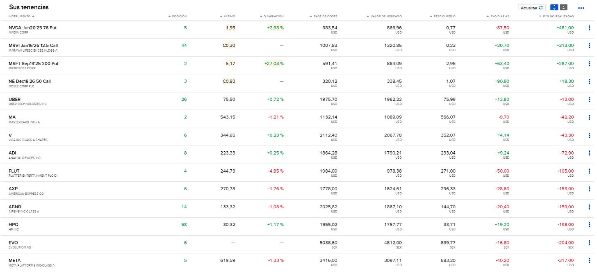
Task: Click the 'Sus tenencias' heading
Action: pos(29,7)
